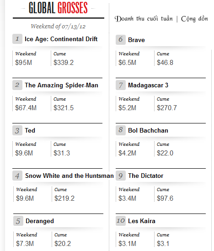Viewport: 214px width, 251px height.
Task: Click the rank 2 badge icon
Action: click(x=17, y=85)
